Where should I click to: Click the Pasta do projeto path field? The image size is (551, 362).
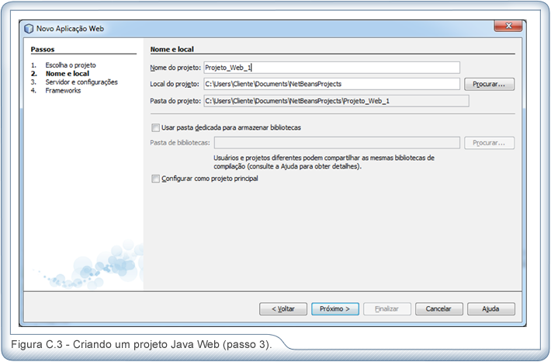[x=336, y=101]
